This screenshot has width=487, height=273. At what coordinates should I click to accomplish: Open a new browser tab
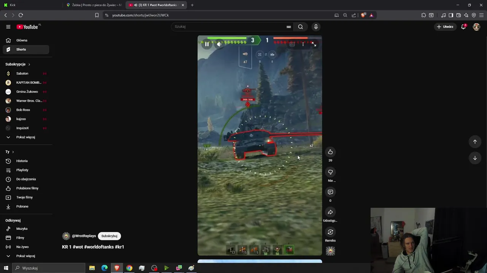(x=192, y=5)
